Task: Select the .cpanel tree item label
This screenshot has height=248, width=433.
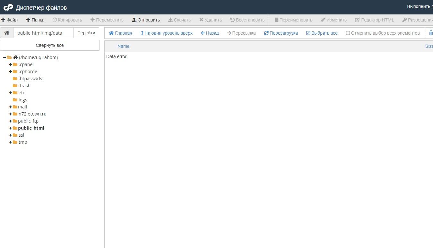Action: click(26, 64)
